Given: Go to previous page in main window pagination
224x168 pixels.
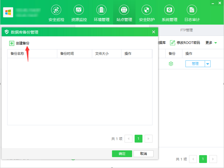Looking at the screenshot, I should coord(193,159).
